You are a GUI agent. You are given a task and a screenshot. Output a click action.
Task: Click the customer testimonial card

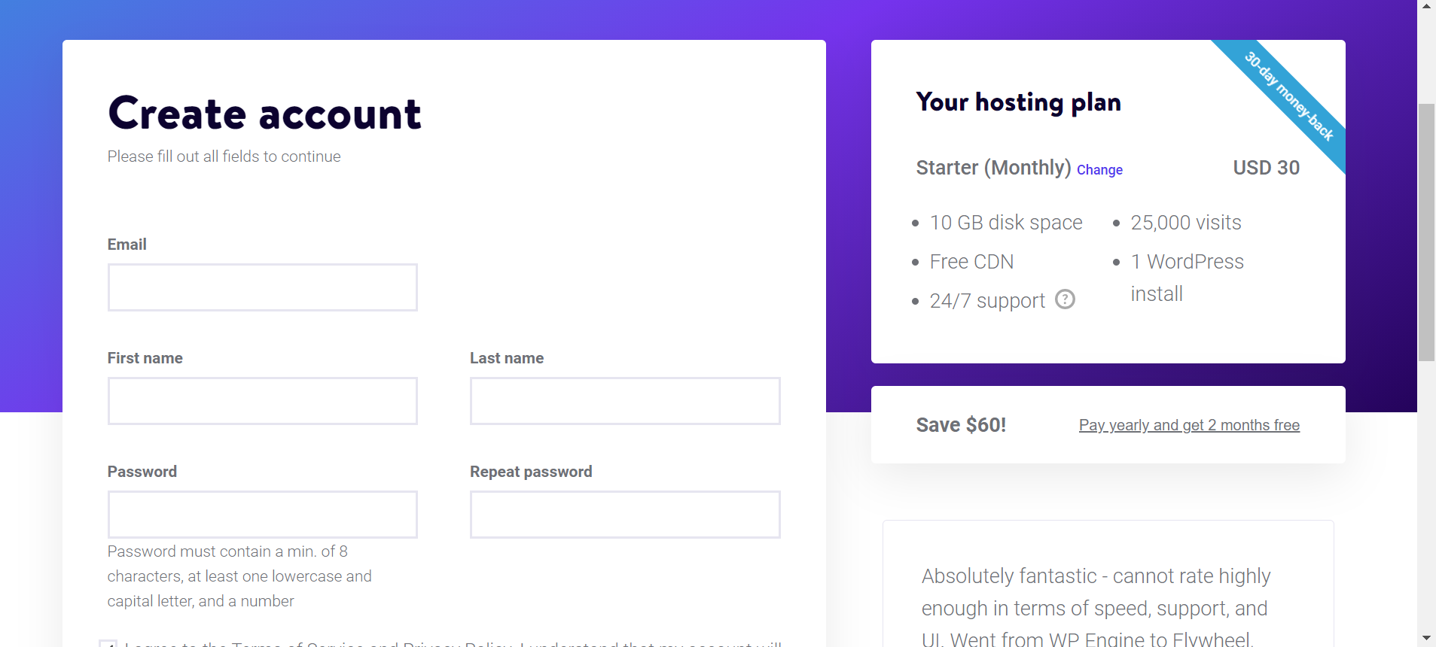coord(1108,584)
